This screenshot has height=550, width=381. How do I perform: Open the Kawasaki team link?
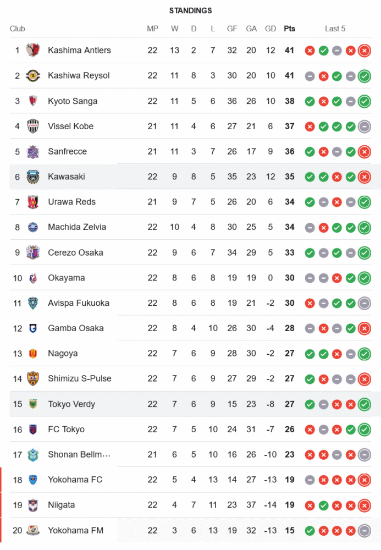pyautogui.click(x=66, y=177)
